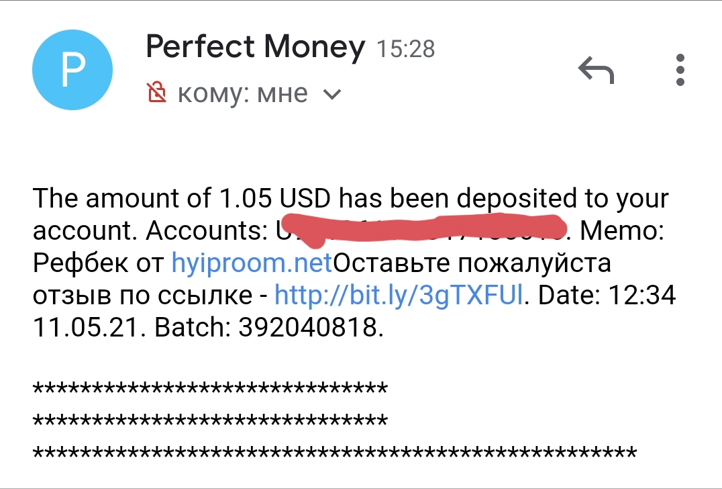This screenshot has height=489, width=722.
Task: Expand recipient details with the chevron
Action: click(332, 94)
